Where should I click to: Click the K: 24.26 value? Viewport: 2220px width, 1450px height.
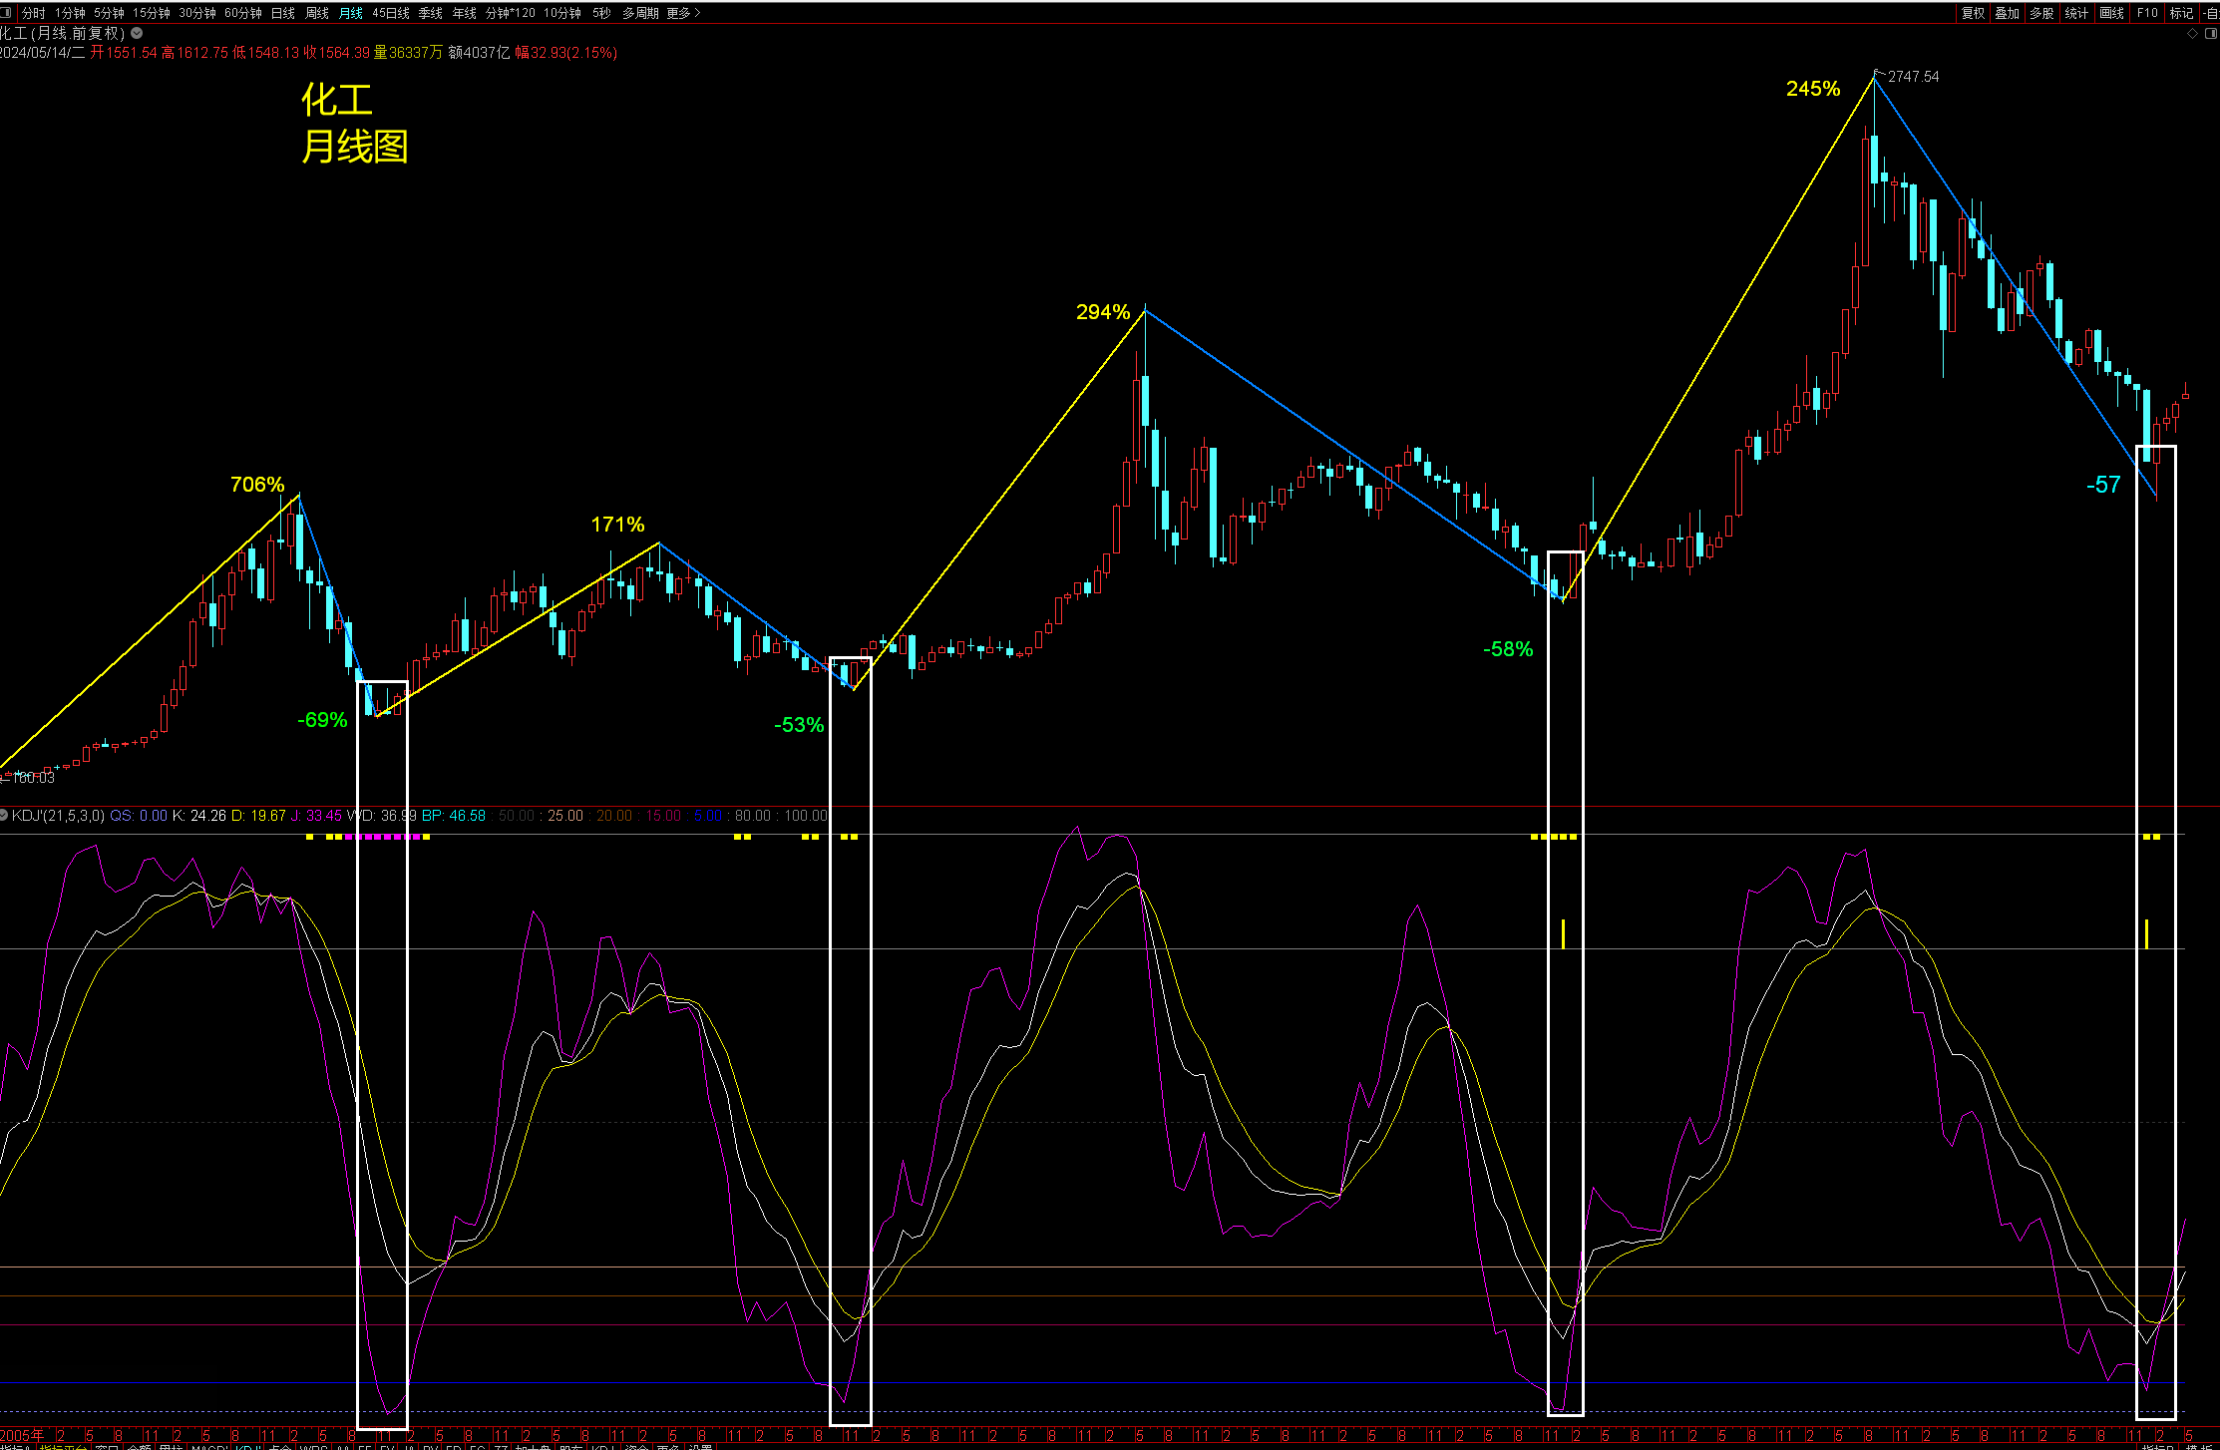coord(198,816)
